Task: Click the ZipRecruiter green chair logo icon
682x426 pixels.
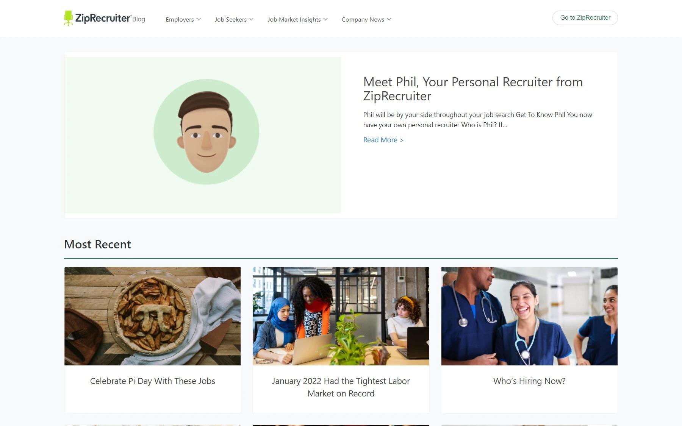Action: [x=68, y=18]
